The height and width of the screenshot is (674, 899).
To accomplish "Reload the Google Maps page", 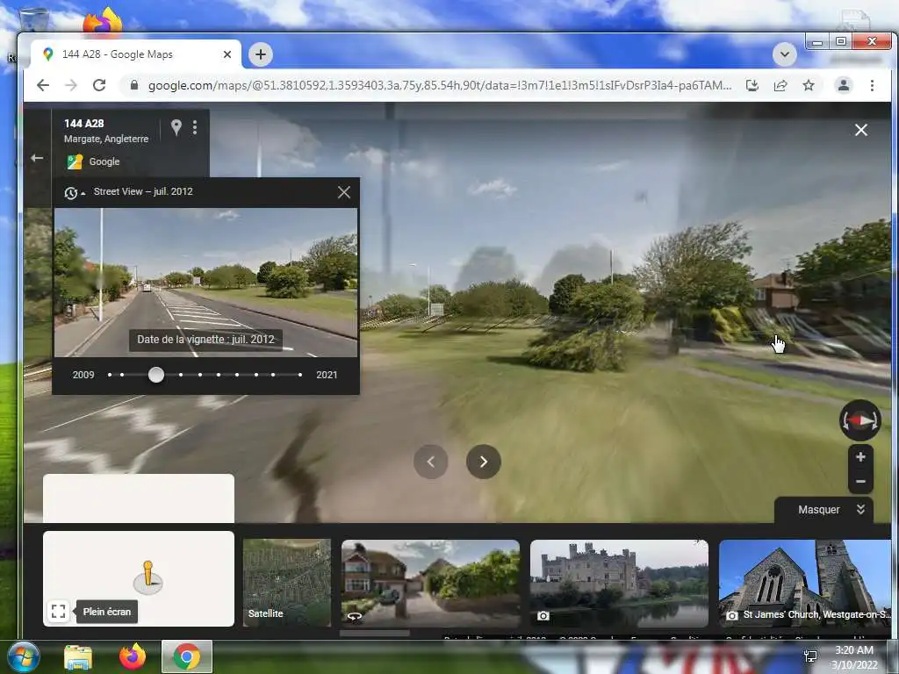I will click(x=99, y=85).
